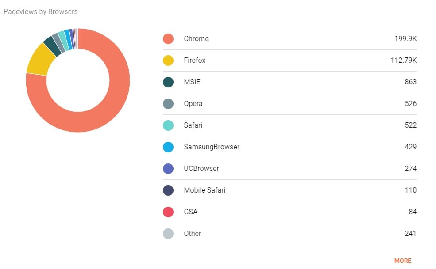This screenshot has height=269, width=436.
Task: Click the SamsungBrowser label text
Action: pos(212,147)
